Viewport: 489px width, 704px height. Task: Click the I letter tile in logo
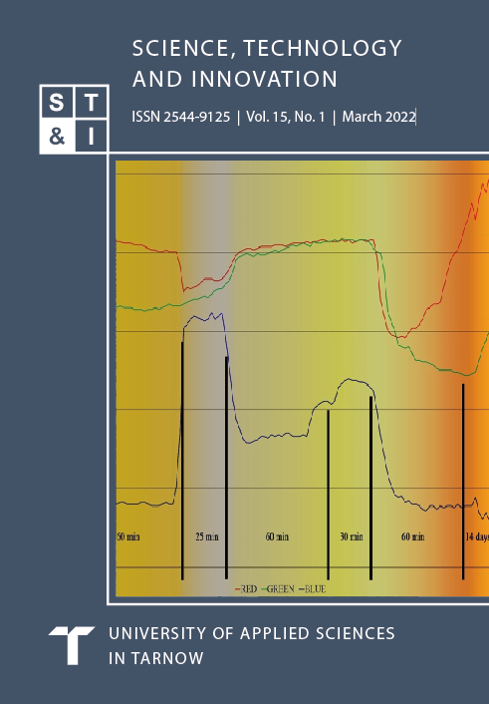click(x=91, y=137)
